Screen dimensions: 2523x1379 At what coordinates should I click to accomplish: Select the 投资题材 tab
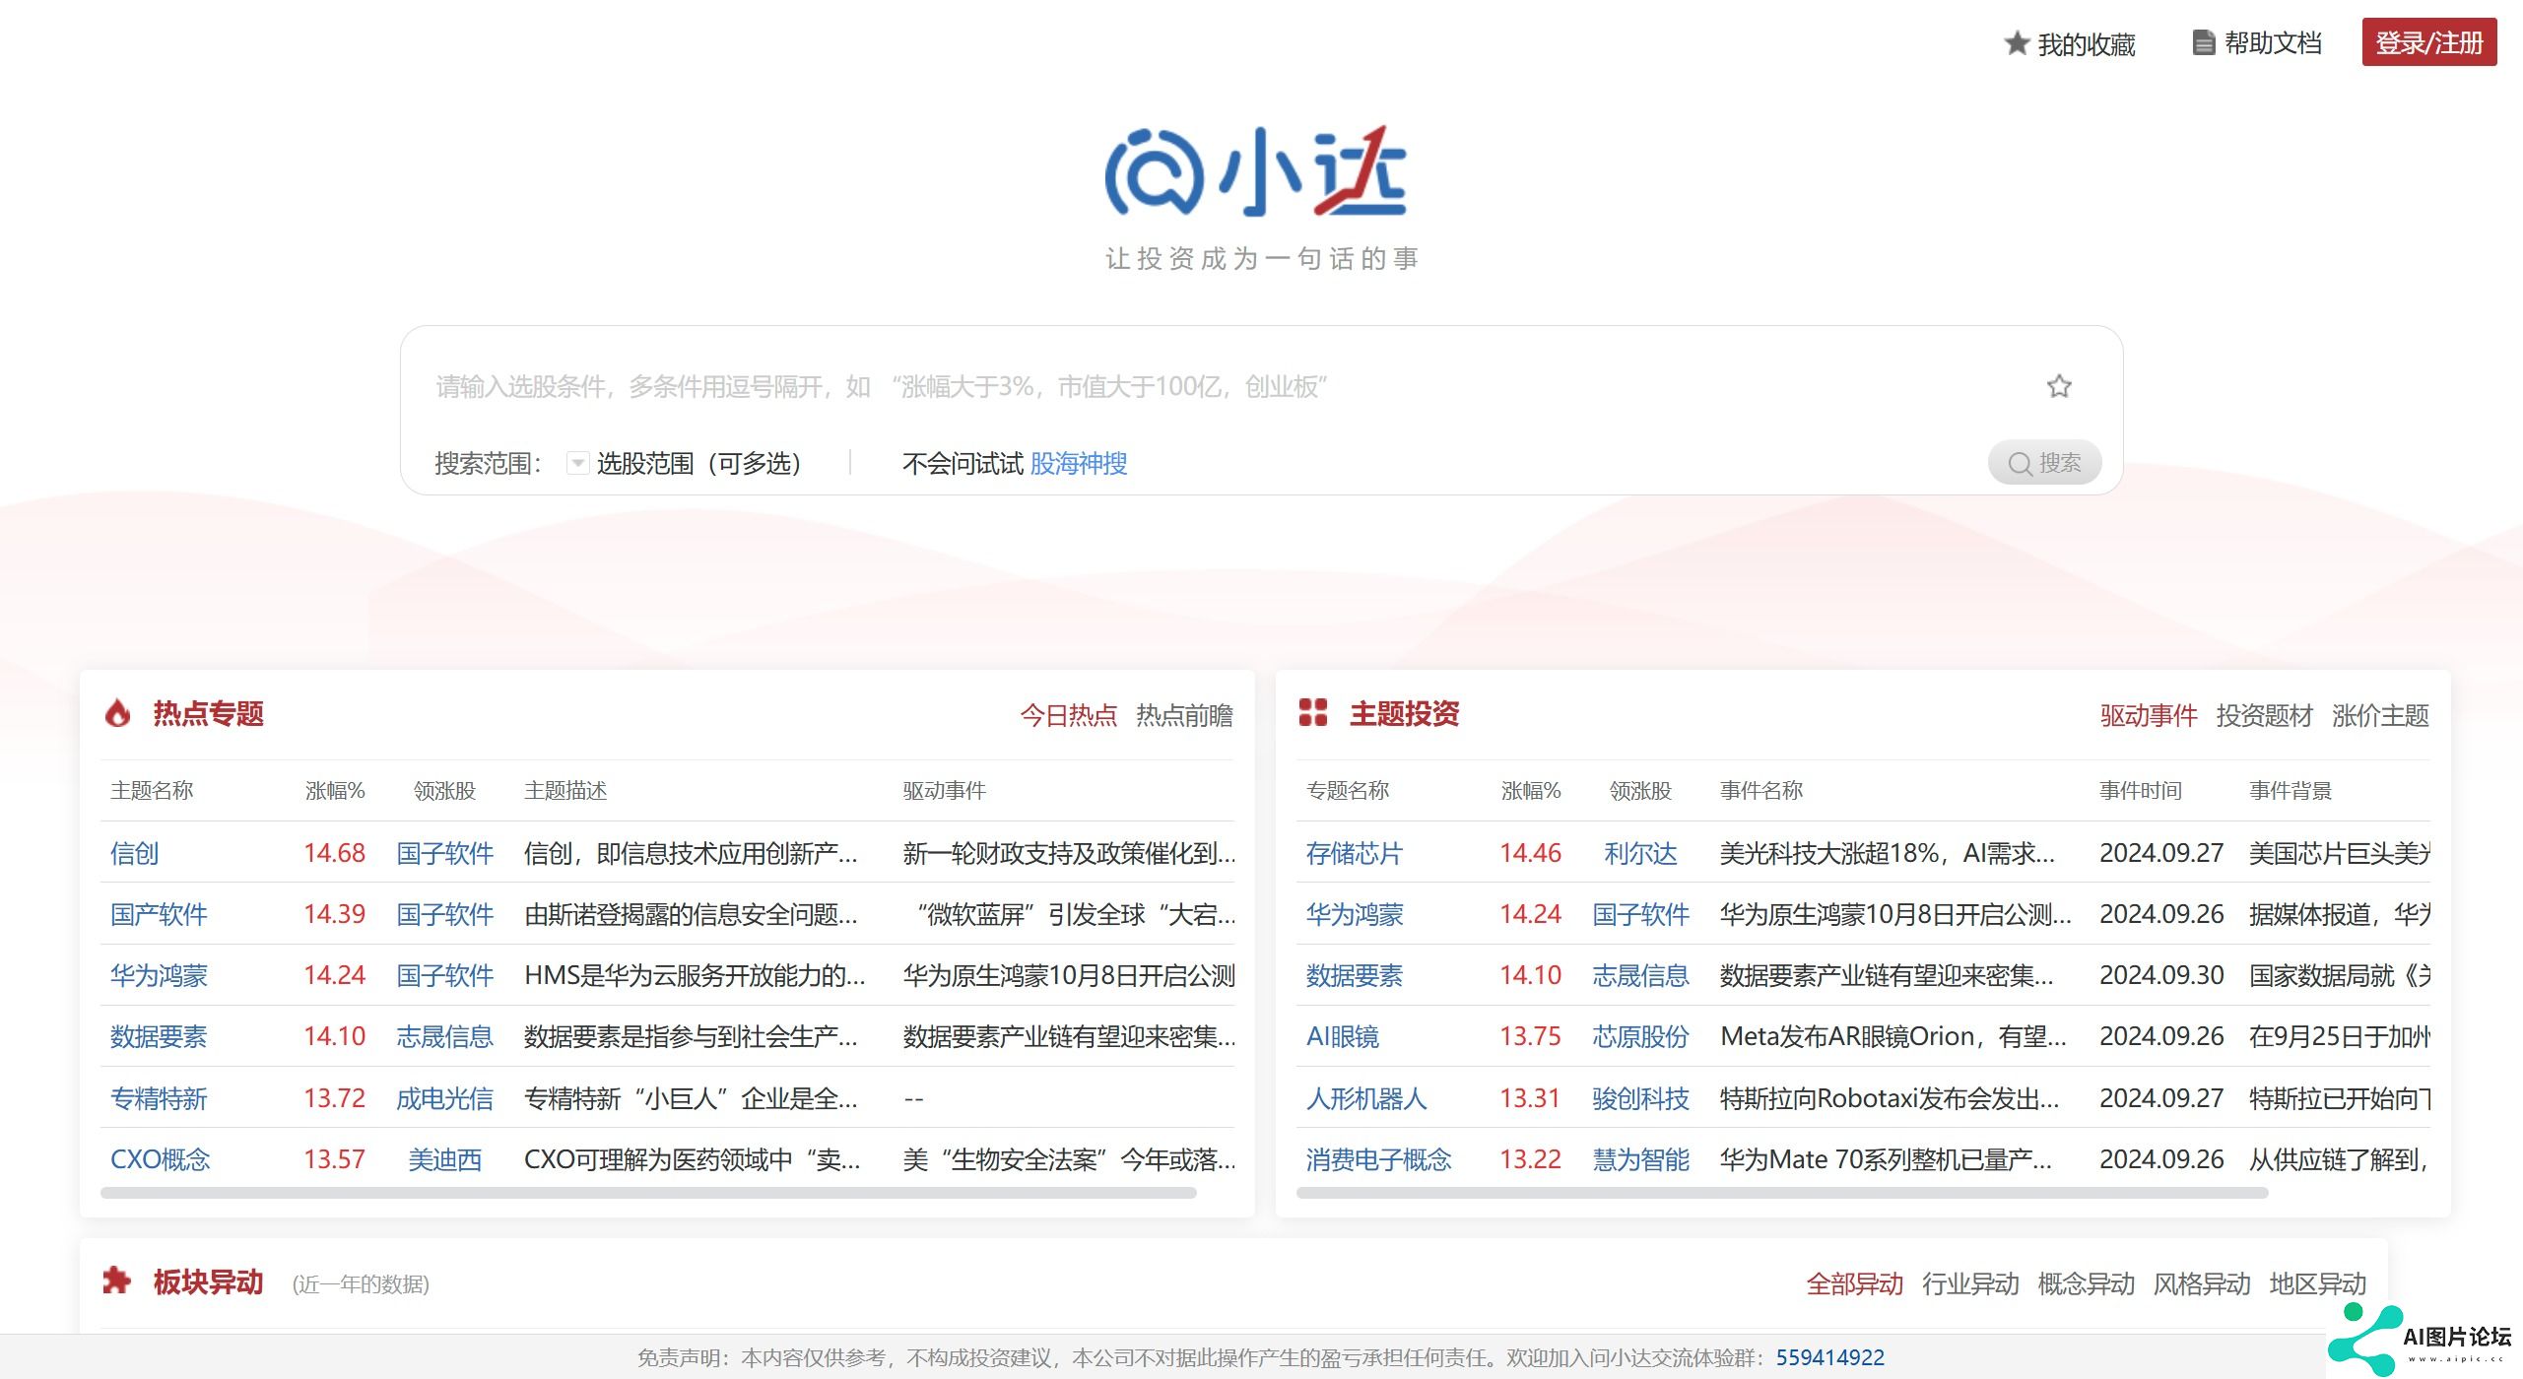point(2265,715)
